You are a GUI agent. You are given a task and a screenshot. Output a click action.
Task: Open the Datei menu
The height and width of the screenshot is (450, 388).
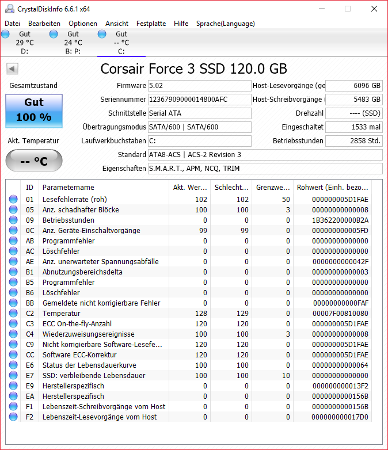pyautogui.click(x=12, y=24)
